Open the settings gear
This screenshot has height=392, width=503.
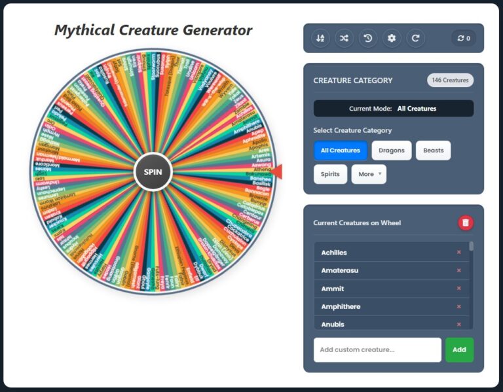(x=392, y=38)
